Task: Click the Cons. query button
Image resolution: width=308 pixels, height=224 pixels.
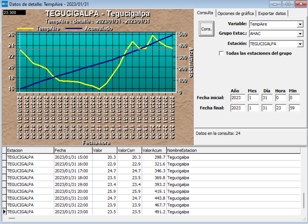Action: click(206, 29)
